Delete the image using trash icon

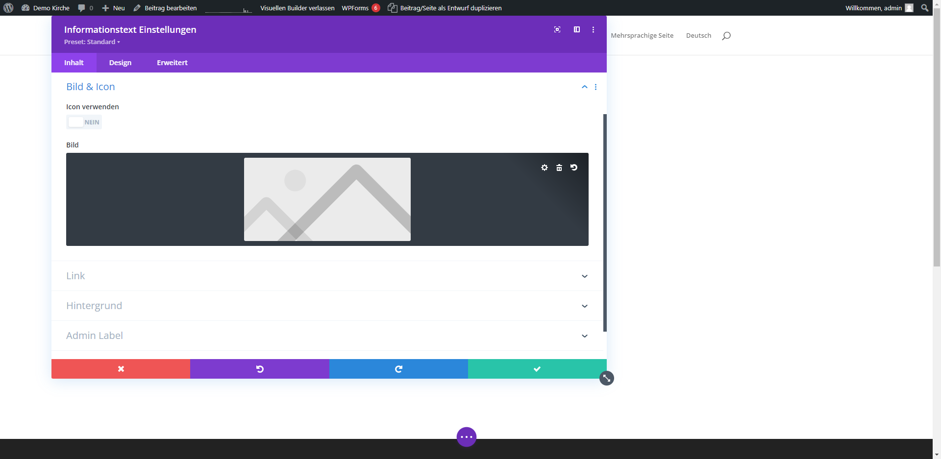pyautogui.click(x=559, y=168)
